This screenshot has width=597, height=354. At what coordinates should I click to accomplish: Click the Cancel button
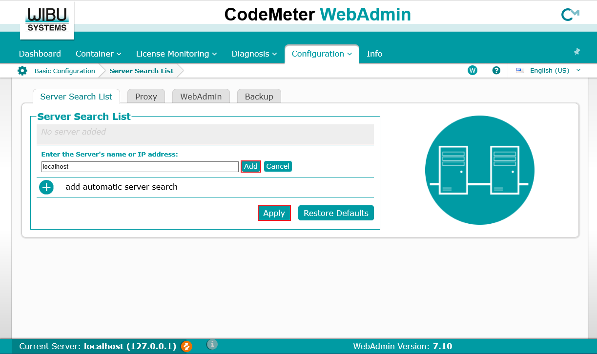[278, 166]
